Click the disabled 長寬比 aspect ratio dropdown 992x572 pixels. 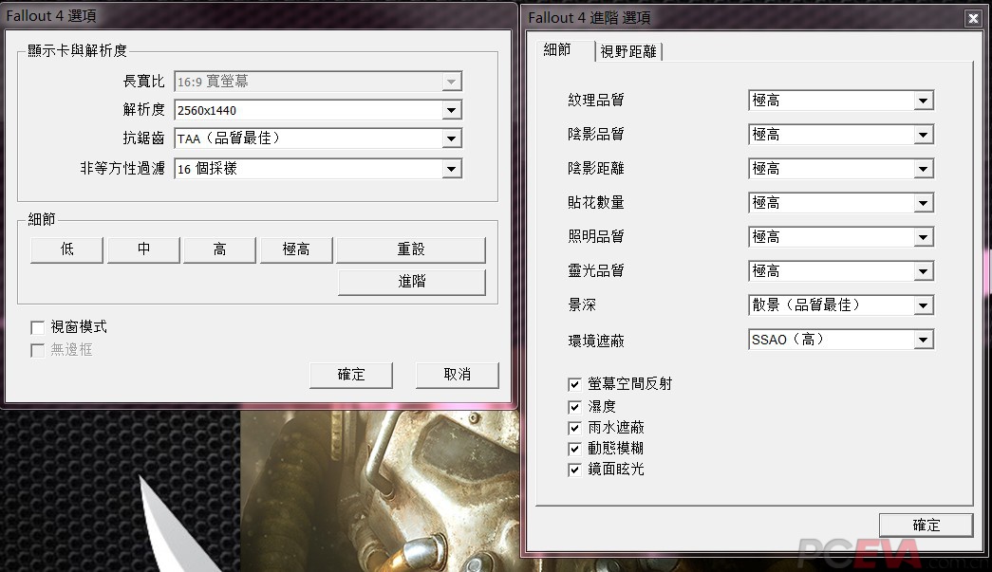tap(318, 82)
